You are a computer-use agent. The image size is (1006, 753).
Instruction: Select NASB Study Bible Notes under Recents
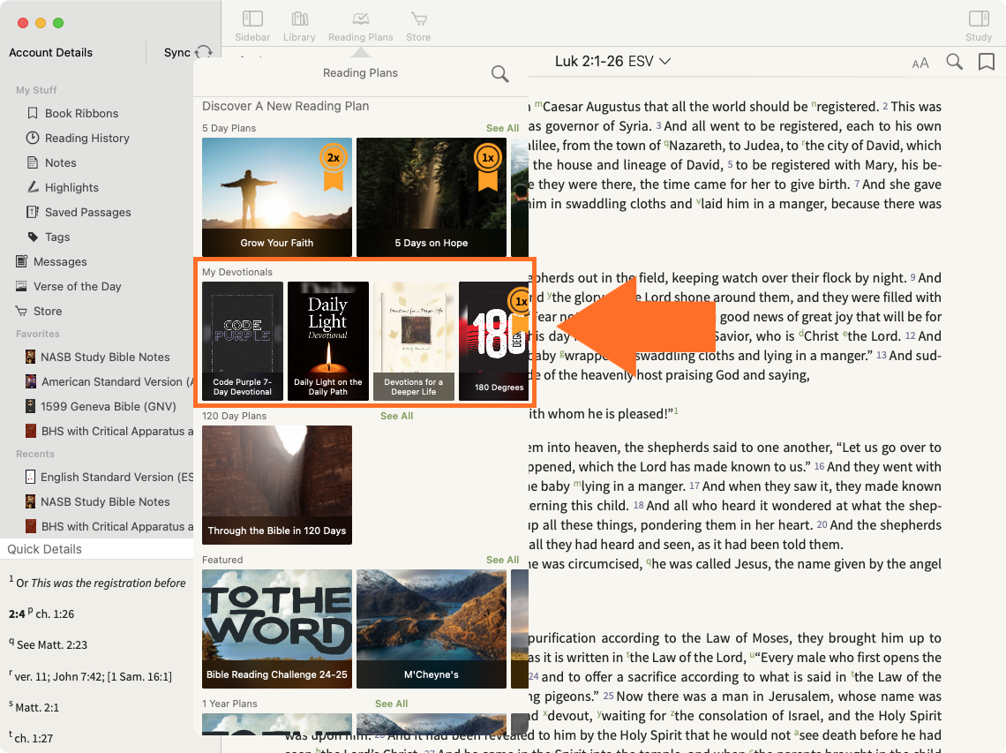click(105, 502)
